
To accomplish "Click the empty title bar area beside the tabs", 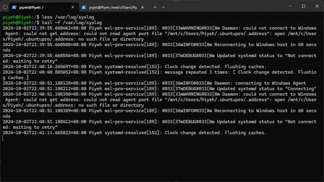I will (x=225, y=6).
